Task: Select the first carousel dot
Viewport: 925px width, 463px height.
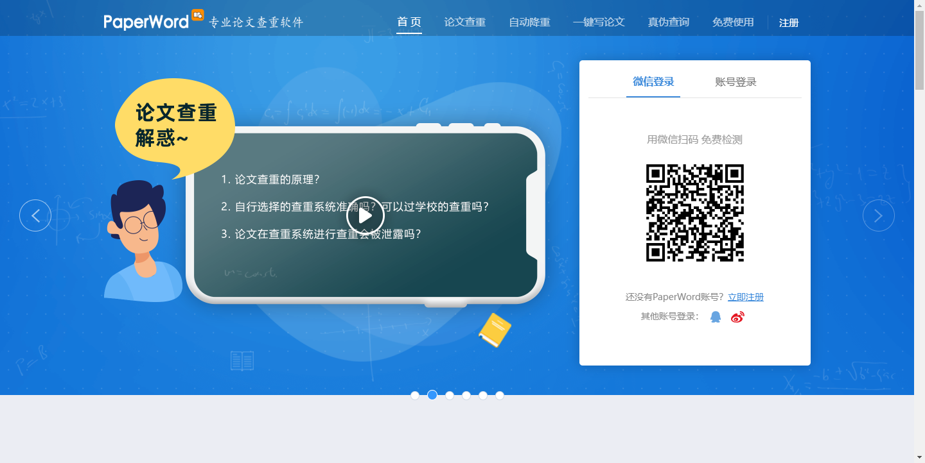Action: tap(415, 395)
